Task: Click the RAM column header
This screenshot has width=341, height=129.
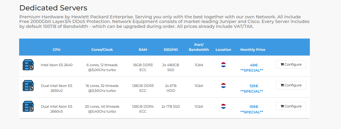Action: tap(143, 50)
